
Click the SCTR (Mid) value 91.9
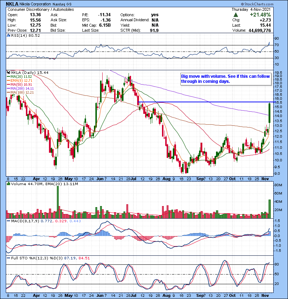(154, 30)
